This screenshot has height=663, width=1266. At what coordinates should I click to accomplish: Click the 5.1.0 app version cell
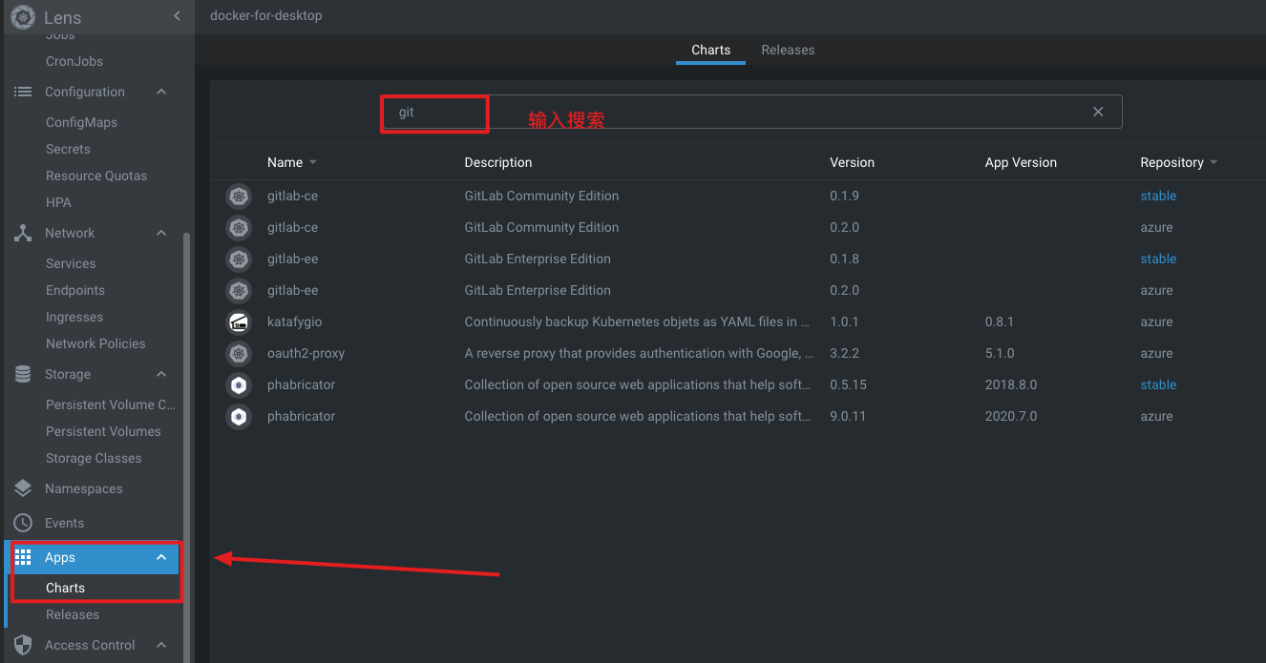point(1000,353)
